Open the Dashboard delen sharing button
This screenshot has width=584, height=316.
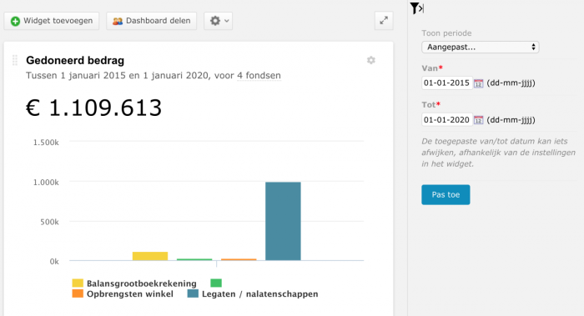click(151, 21)
